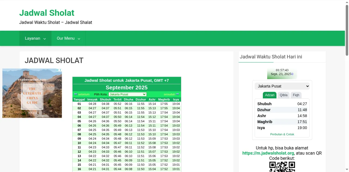Click the Isya column header in the table
349x172 pixels.
click(x=176, y=99)
